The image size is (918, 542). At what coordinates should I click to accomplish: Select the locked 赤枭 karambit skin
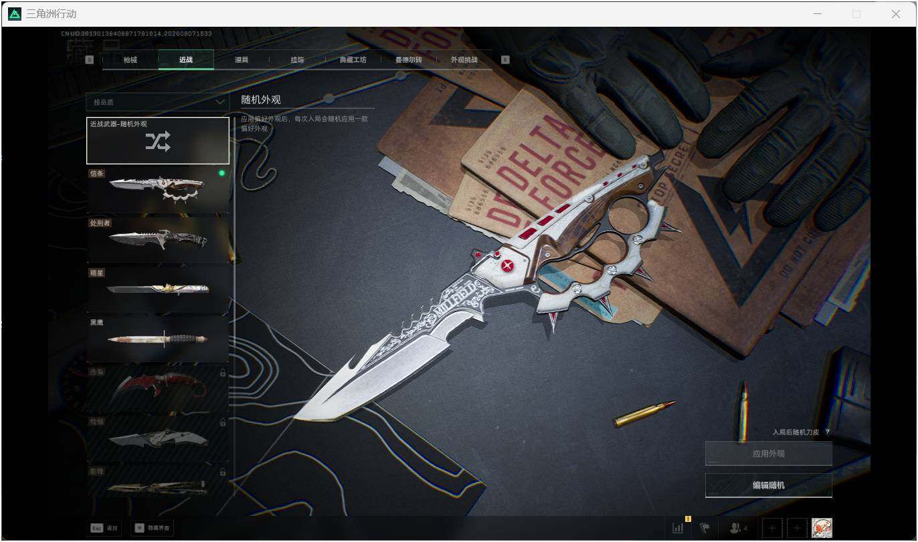[x=158, y=388]
